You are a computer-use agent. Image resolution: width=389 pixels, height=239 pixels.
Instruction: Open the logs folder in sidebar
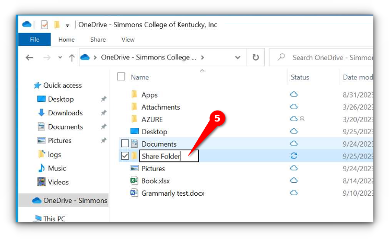click(x=54, y=154)
